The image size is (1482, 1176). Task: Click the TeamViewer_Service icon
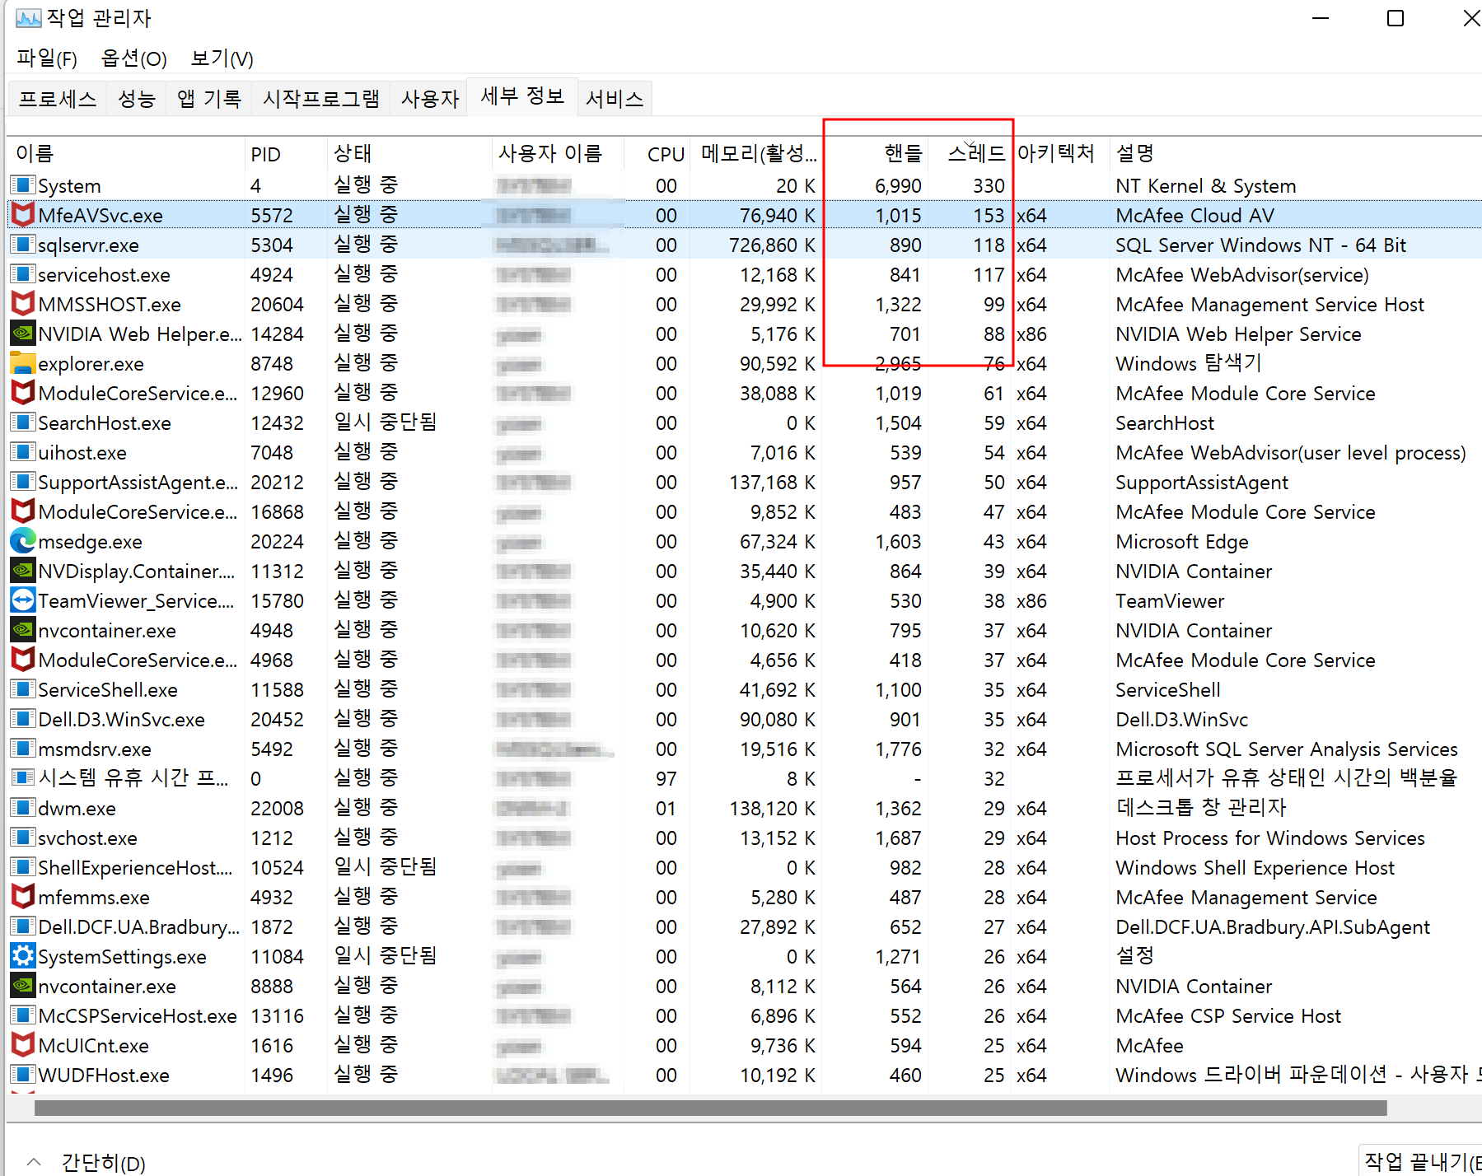point(22,600)
